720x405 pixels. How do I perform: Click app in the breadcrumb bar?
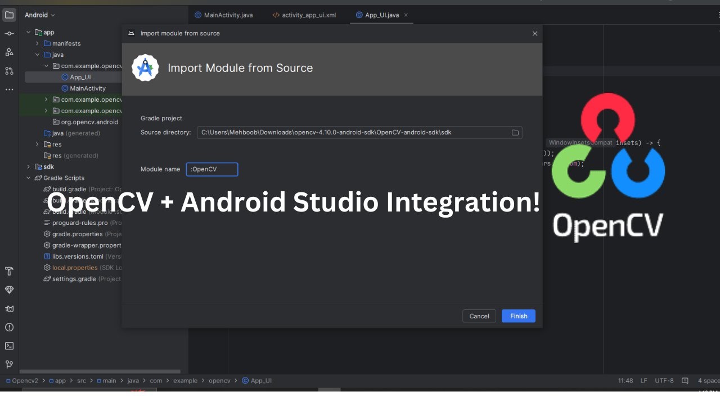(x=57, y=381)
